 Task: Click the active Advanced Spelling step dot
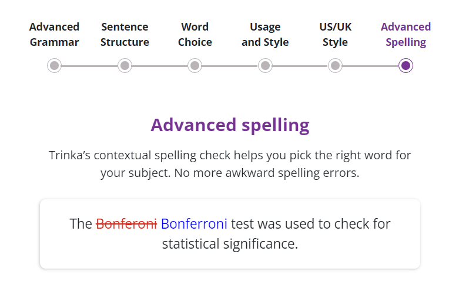(x=406, y=66)
